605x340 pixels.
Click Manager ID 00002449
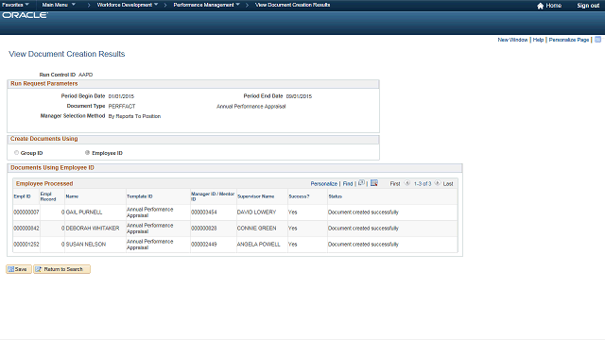coord(204,244)
